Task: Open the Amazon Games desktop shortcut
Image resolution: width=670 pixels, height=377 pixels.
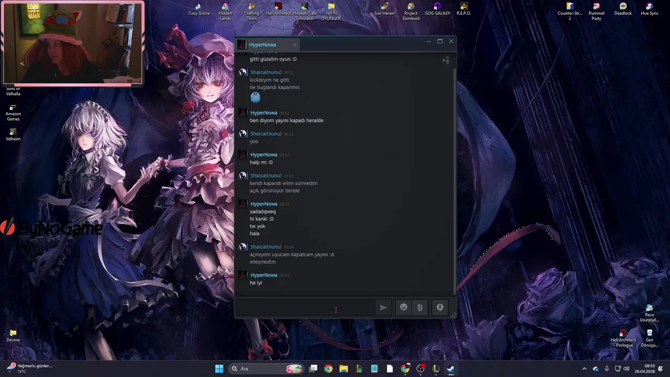Action: pos(13,113)
